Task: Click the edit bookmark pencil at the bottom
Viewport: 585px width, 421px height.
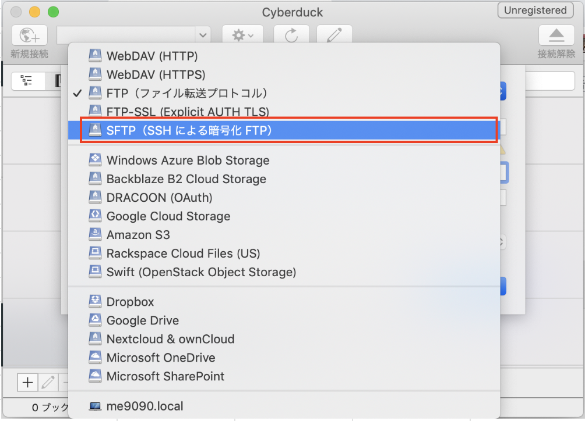Action: pyautogui.click(x=48, y=382)
